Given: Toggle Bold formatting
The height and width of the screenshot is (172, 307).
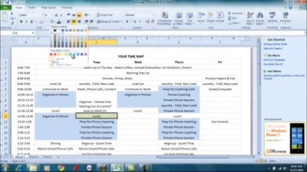Looking at the screenshot, I should 21,21.
